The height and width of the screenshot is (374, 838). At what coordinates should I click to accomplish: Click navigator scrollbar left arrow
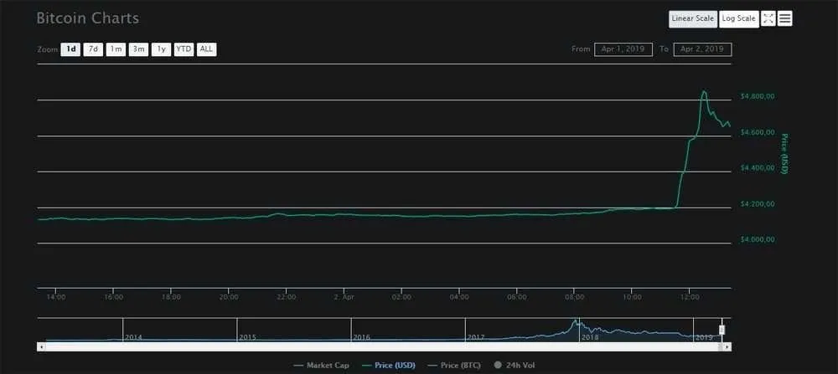point(40,346)
